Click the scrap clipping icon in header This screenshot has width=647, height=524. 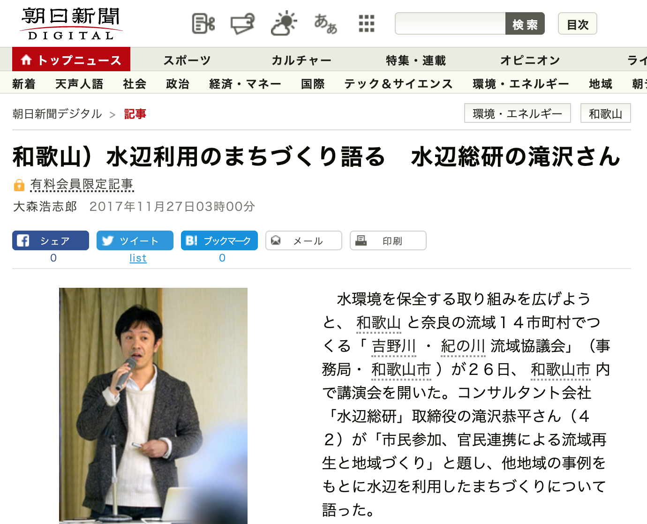pos(203,23)
